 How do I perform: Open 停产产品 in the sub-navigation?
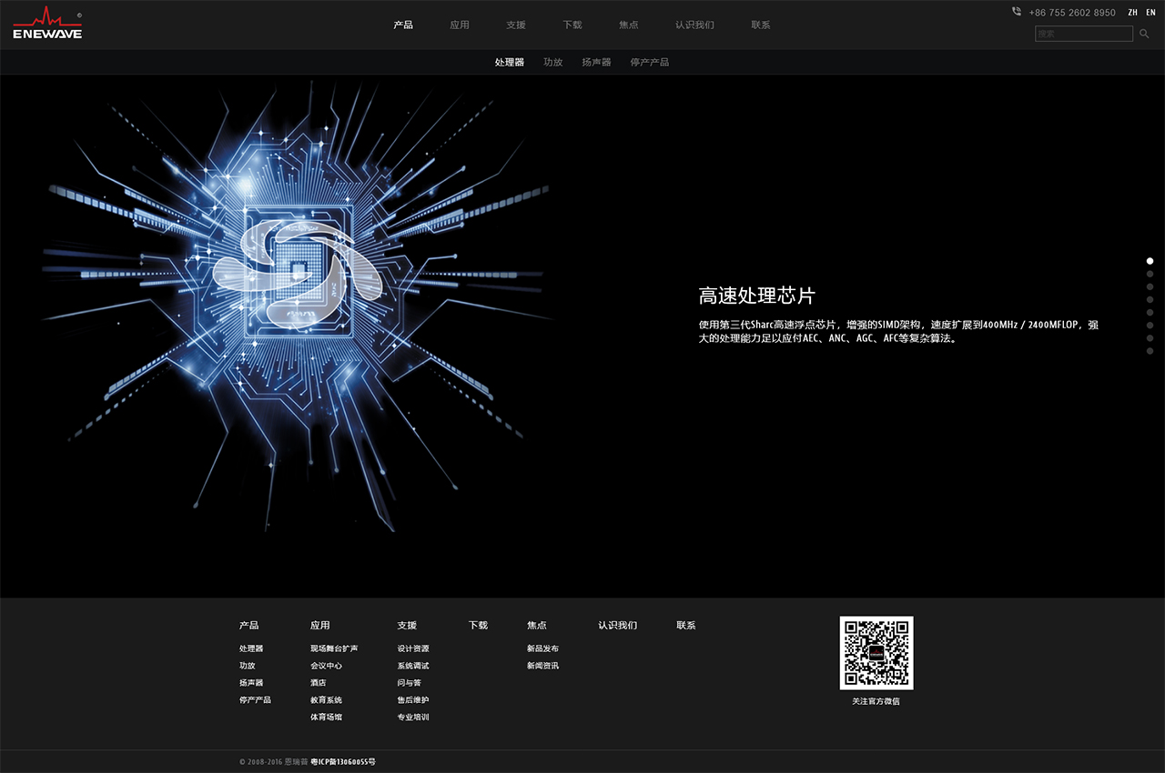(649, 62)
